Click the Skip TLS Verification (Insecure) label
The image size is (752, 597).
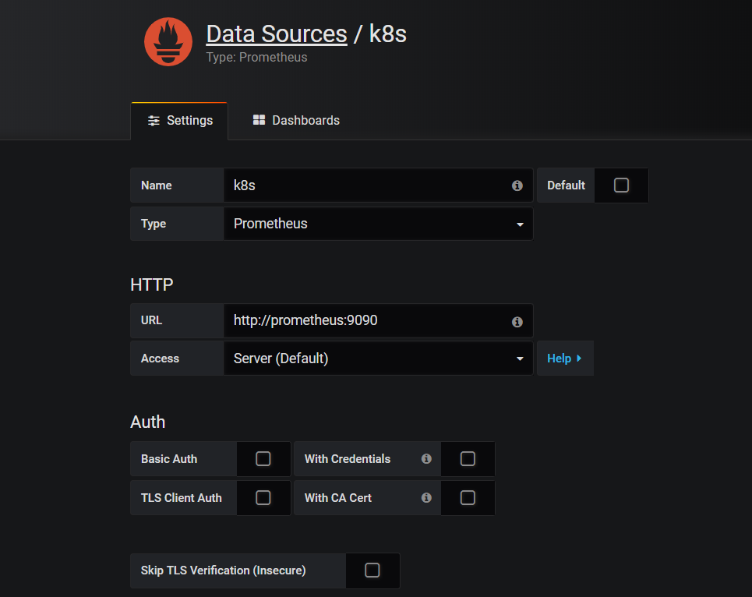point(223,571)
